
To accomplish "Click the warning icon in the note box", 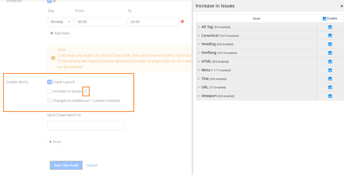I will (53, 58).
